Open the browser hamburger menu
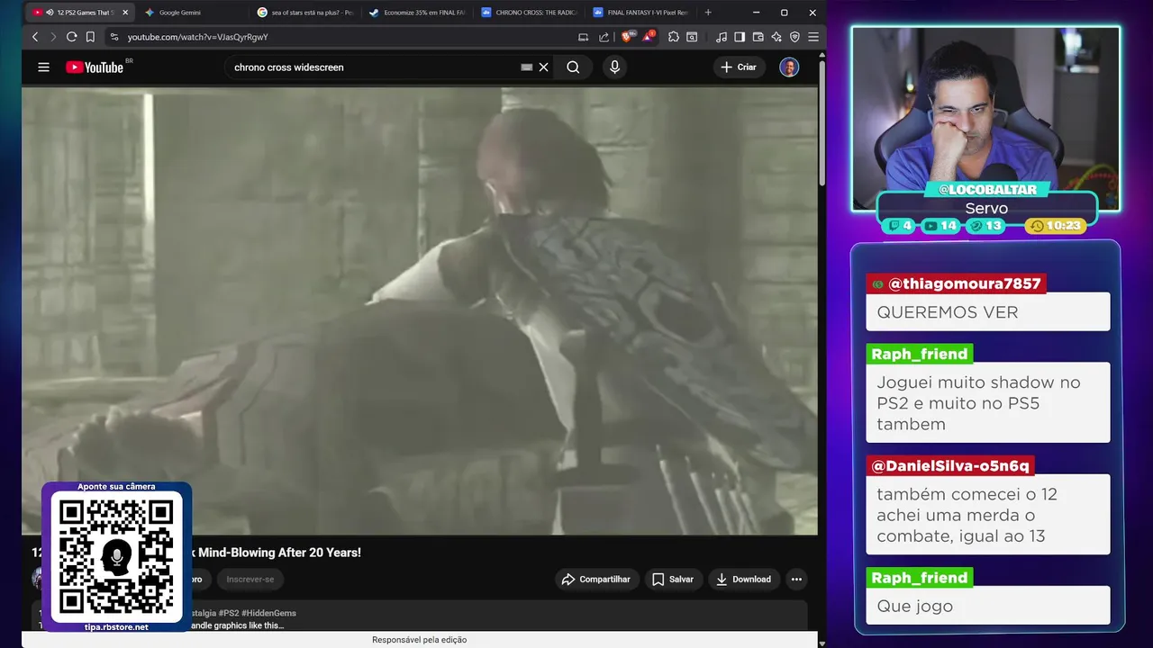 [813, 37]
